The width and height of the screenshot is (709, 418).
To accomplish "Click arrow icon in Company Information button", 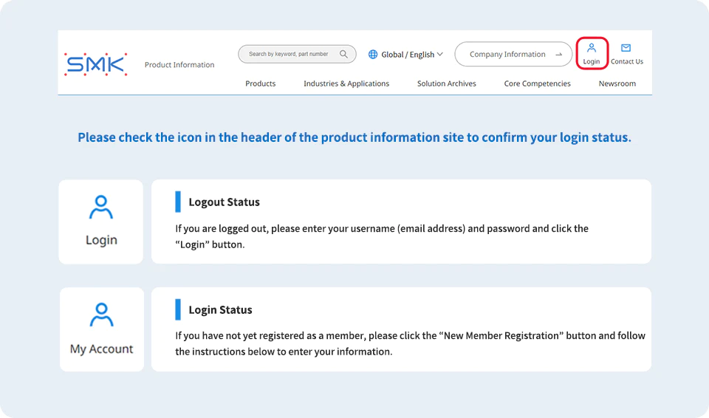I will [x=559, y=55].
